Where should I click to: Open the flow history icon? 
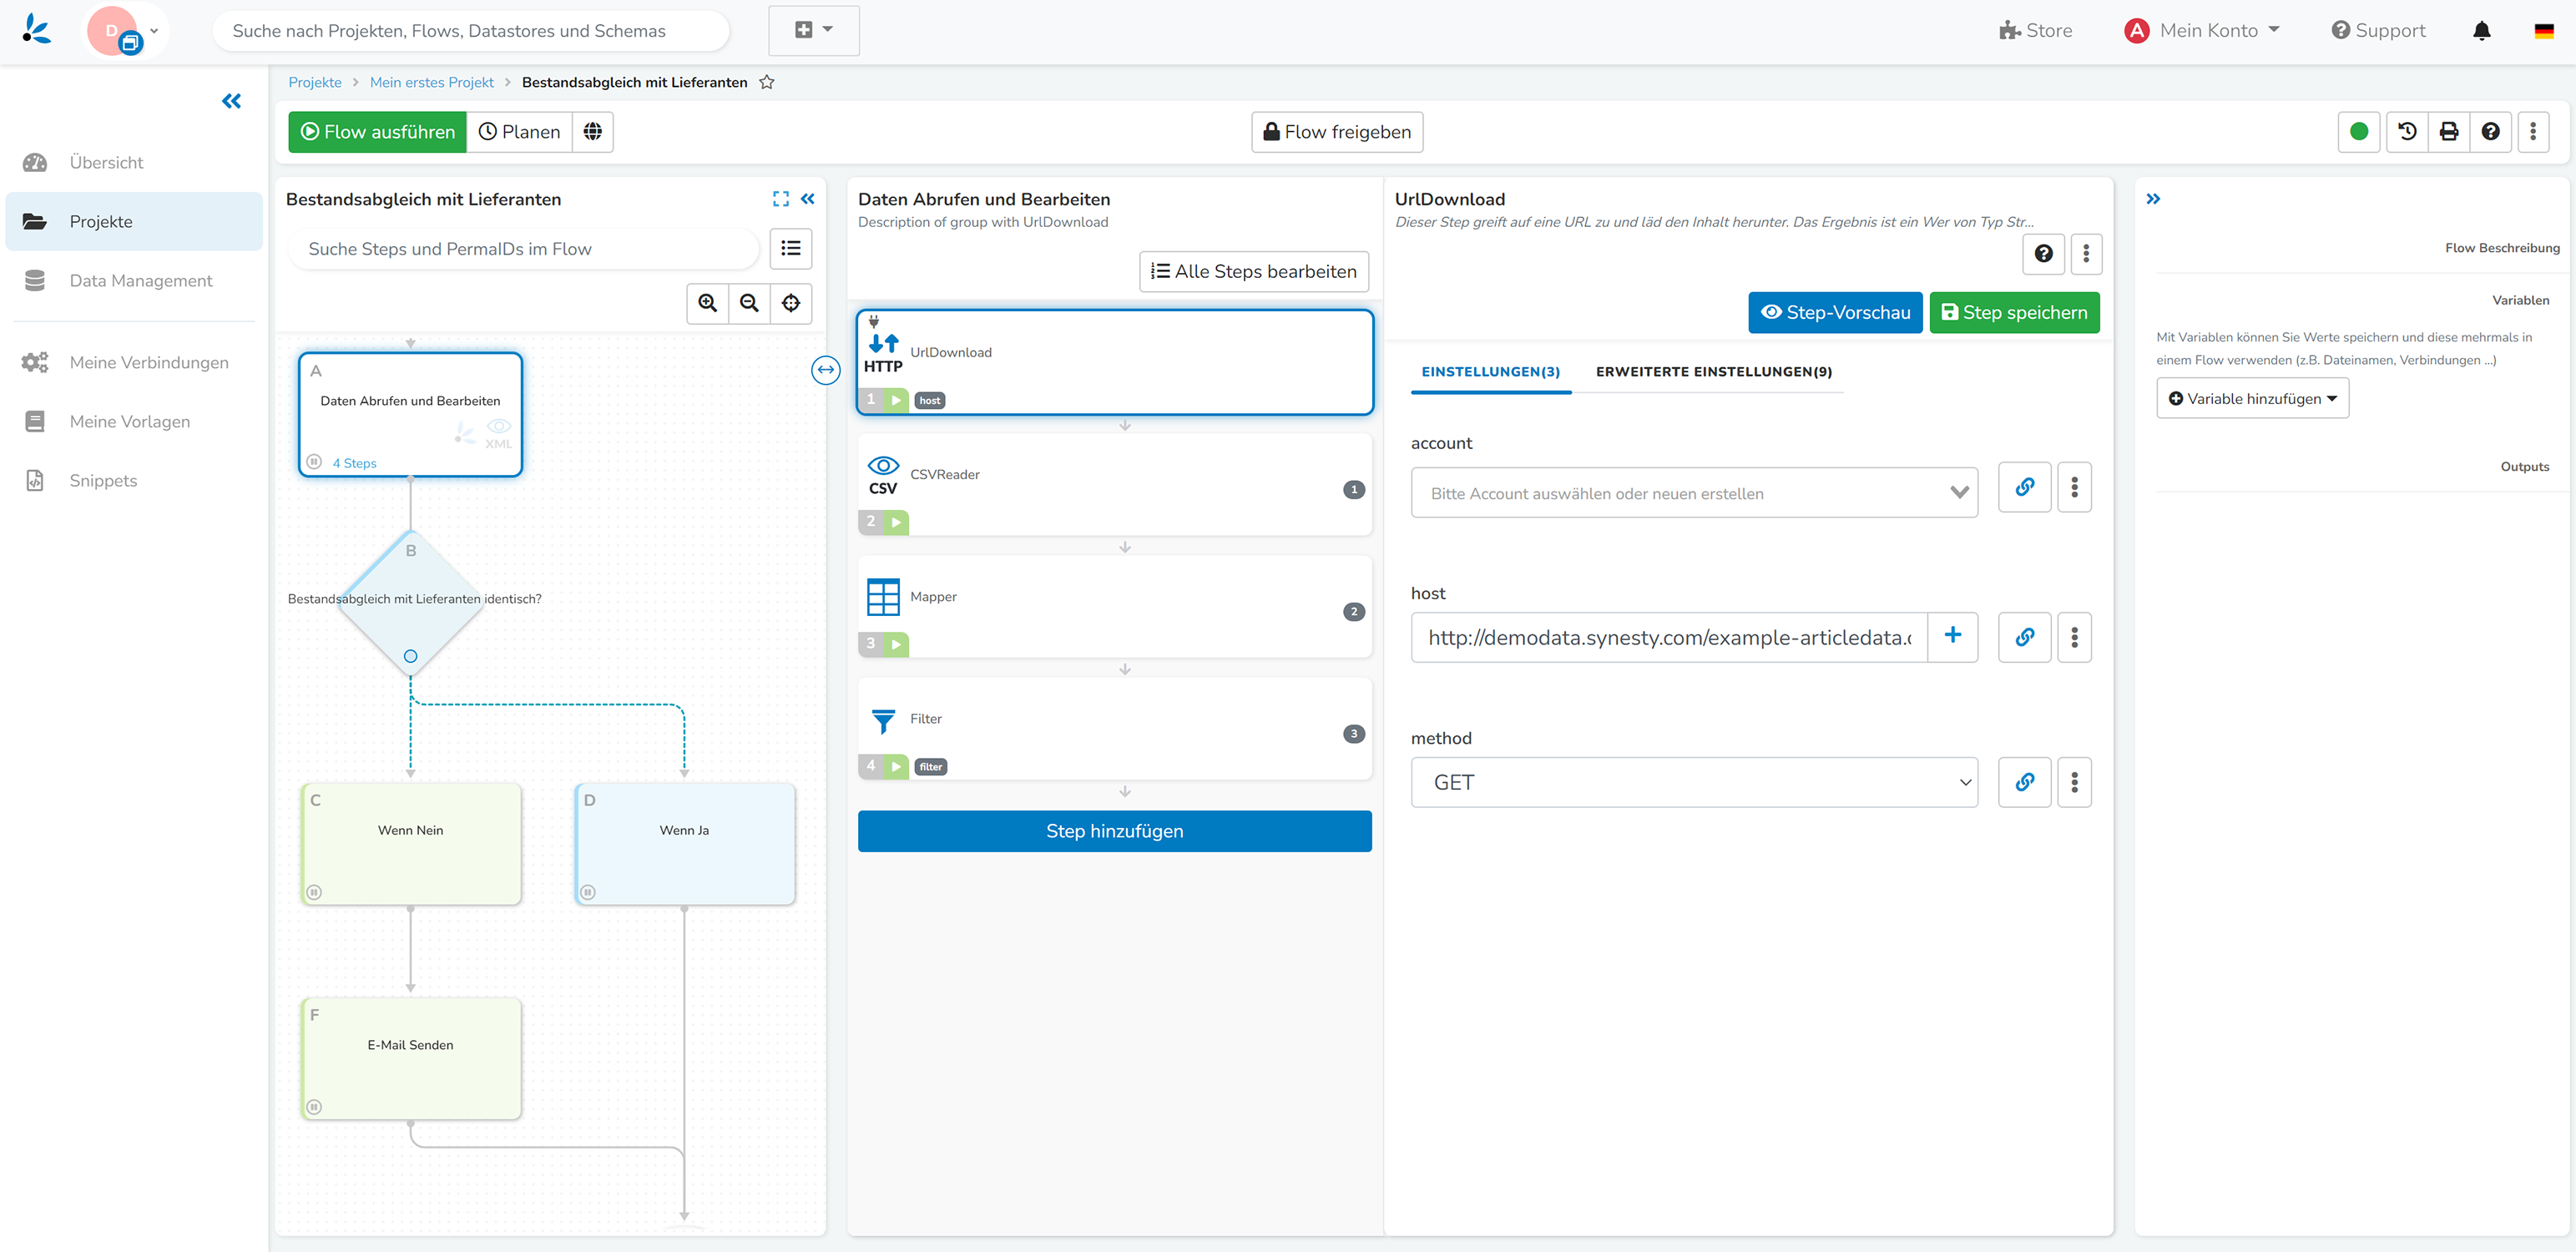click(2407, 131)
